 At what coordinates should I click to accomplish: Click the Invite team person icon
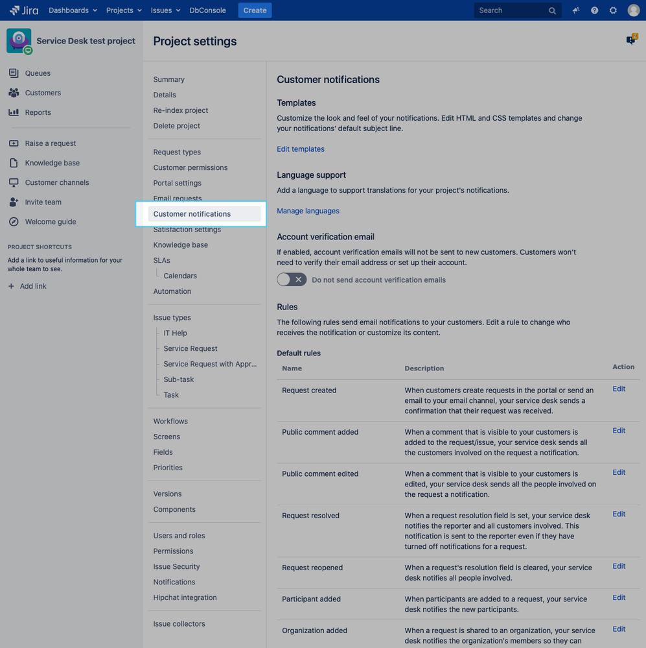[14, 202]
